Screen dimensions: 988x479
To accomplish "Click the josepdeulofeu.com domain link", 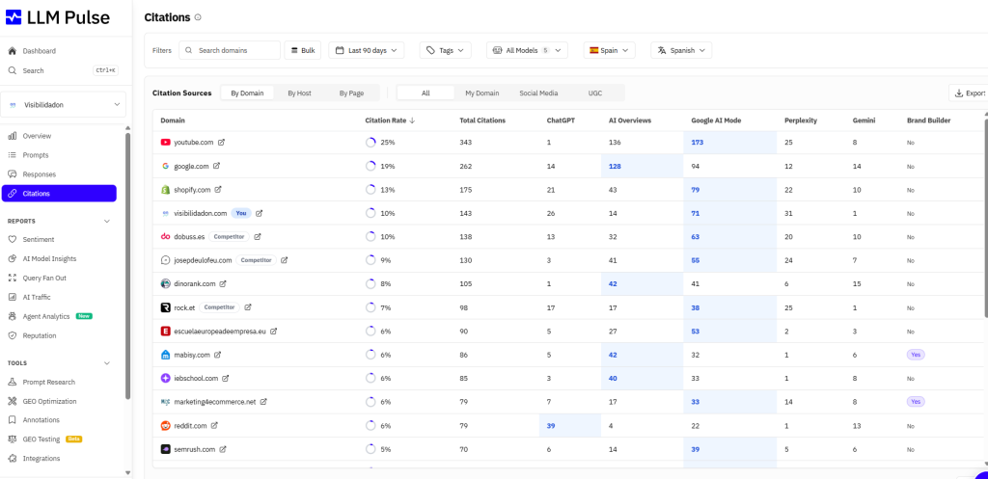I will coord(203,260).
